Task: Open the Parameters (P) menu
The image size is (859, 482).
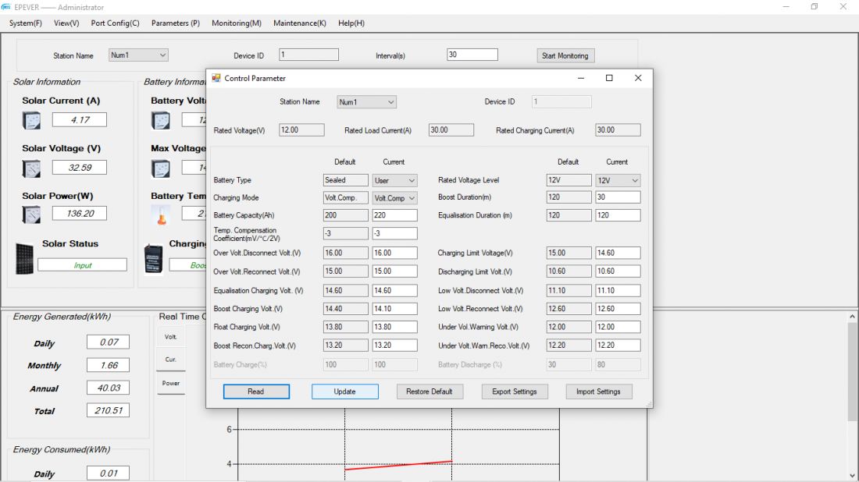Action: tap(175, 23)
